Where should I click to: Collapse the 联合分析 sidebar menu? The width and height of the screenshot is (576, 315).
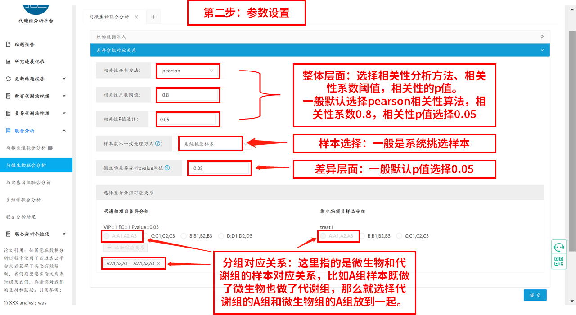[x=64, y=131]
